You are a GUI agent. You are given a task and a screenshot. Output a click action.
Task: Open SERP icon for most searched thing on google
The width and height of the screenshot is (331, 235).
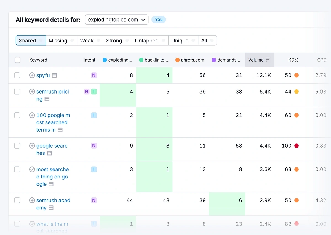(51, 184)
